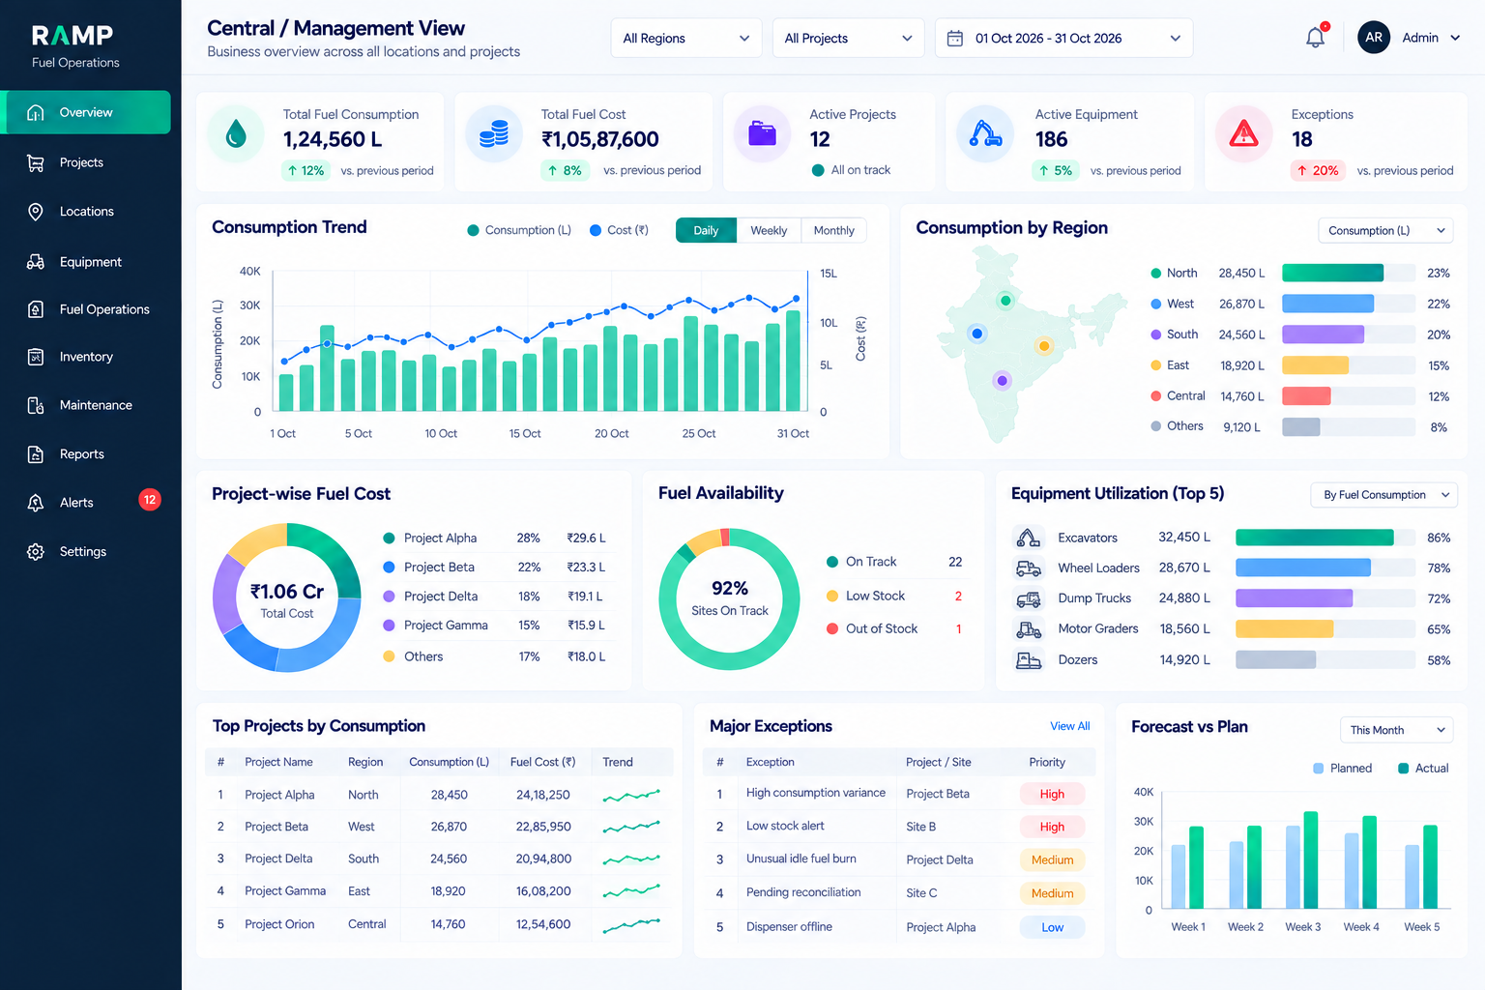Click the North region progress bar
Screen dimensions: 1485x990
click(x=1349, y=273)
